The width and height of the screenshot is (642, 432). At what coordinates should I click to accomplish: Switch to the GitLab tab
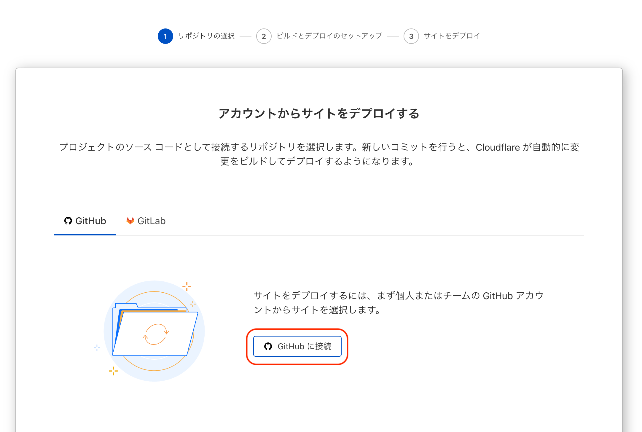pyautogui.click(x=145, y=221)
